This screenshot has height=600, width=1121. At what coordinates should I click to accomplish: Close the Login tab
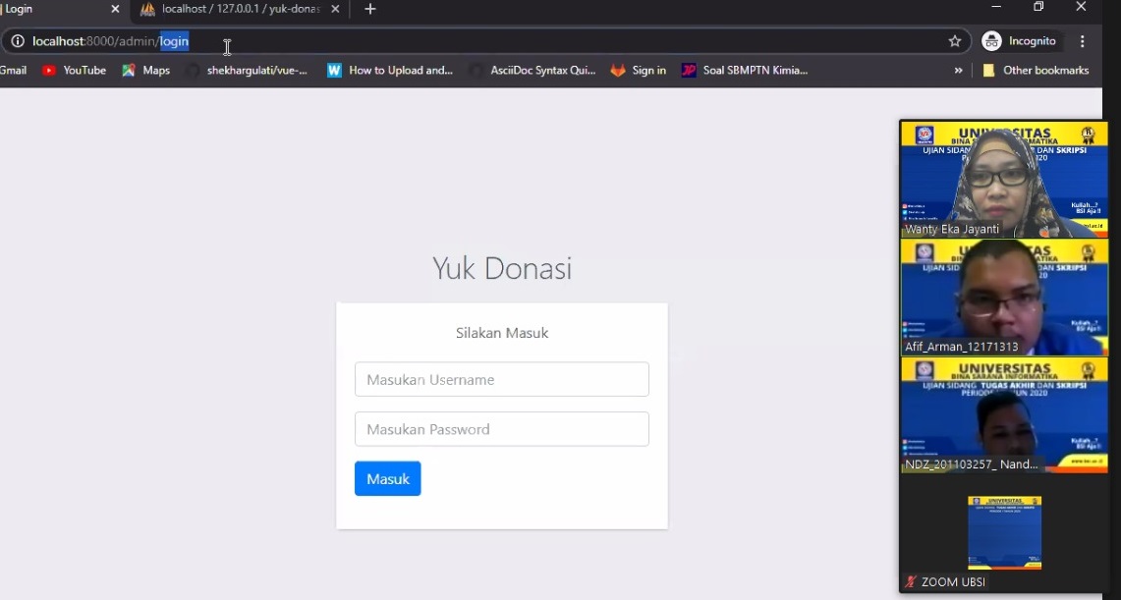[115, 9]
